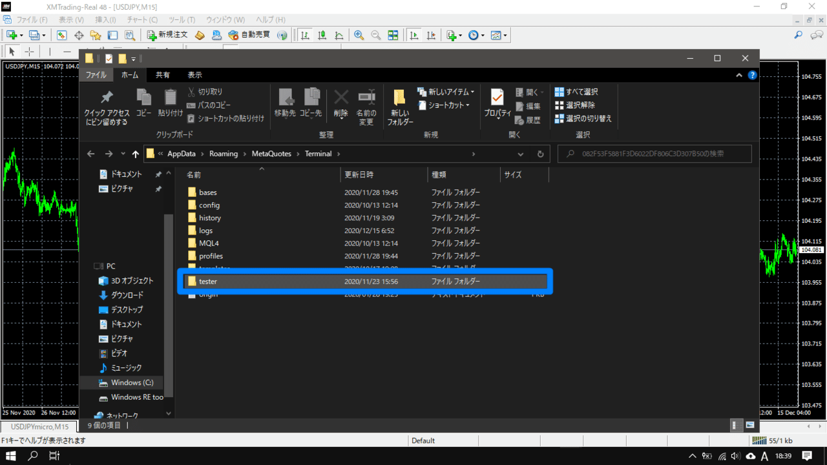This screenshot has height=465, width=827.
Task: Sort by 更新日時 column header
Action: click(x=384, y=175)
